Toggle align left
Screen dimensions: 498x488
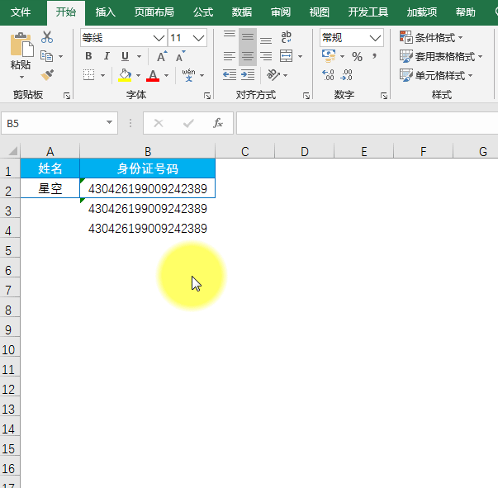coord(230,56)
